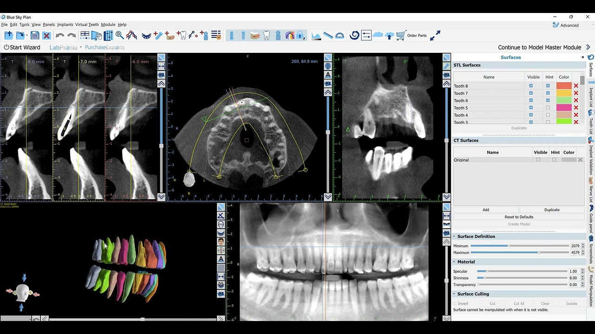Click the PurchaseExports link
This screenshot has height=334, width=595.
point(105,47)
